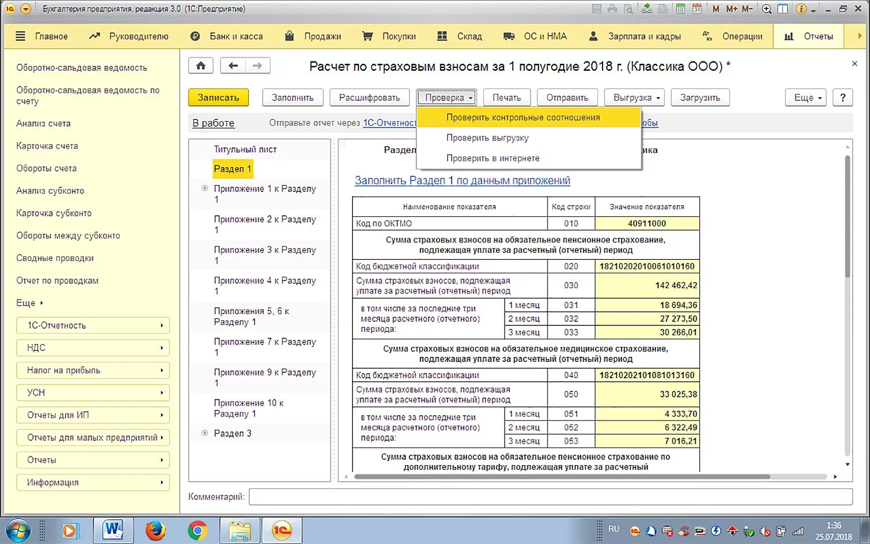
Task: Click the back navigation arrow
Action: (x=233, y=66)
